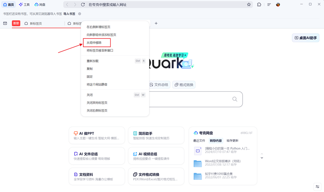This screenshot has width=324, height=192.
Task: Switch to 转存更新 tab
Action: click(x=232, y=141)
